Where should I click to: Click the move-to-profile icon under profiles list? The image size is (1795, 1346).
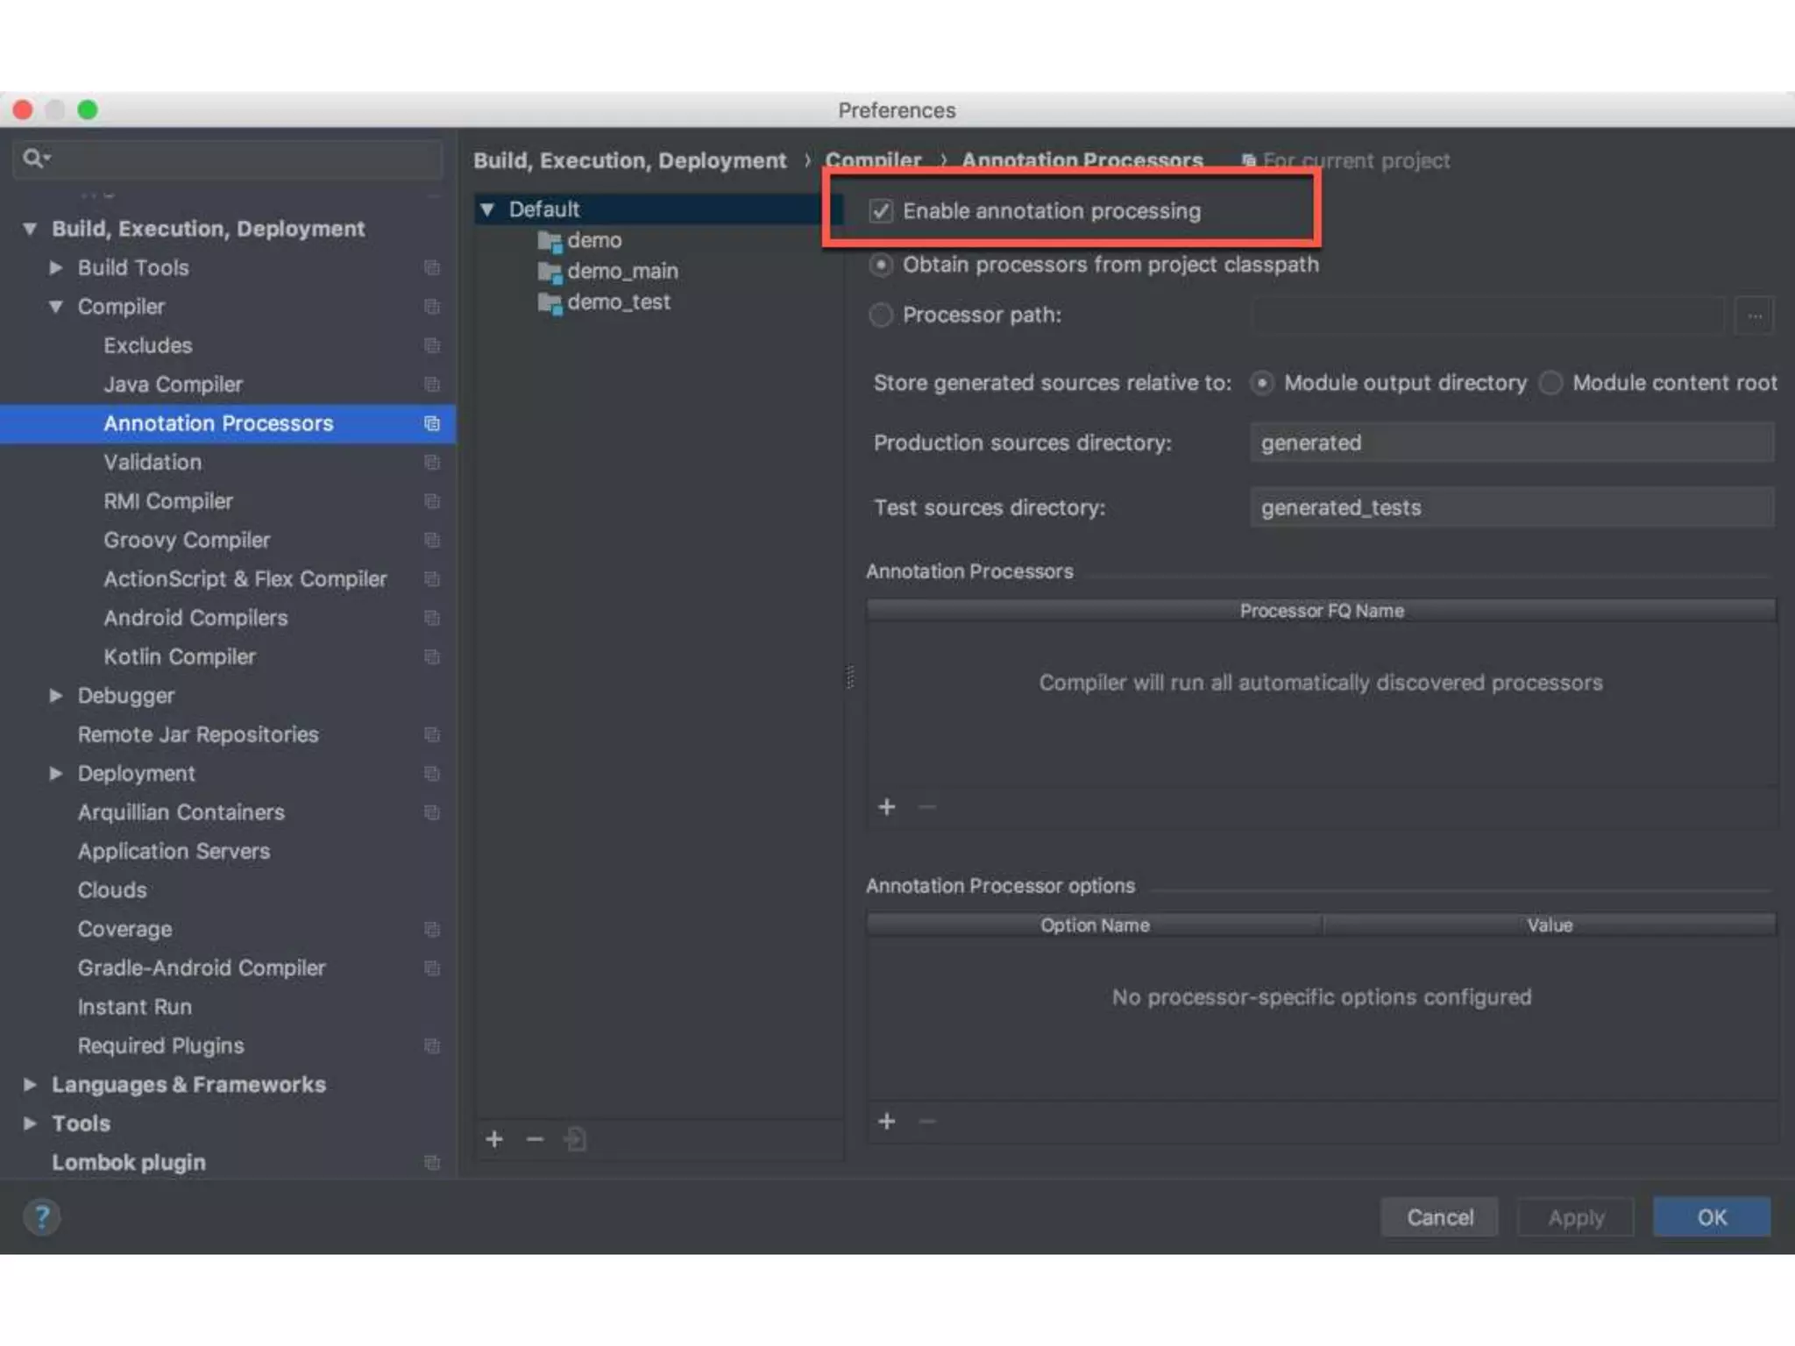click(575, 1139)
